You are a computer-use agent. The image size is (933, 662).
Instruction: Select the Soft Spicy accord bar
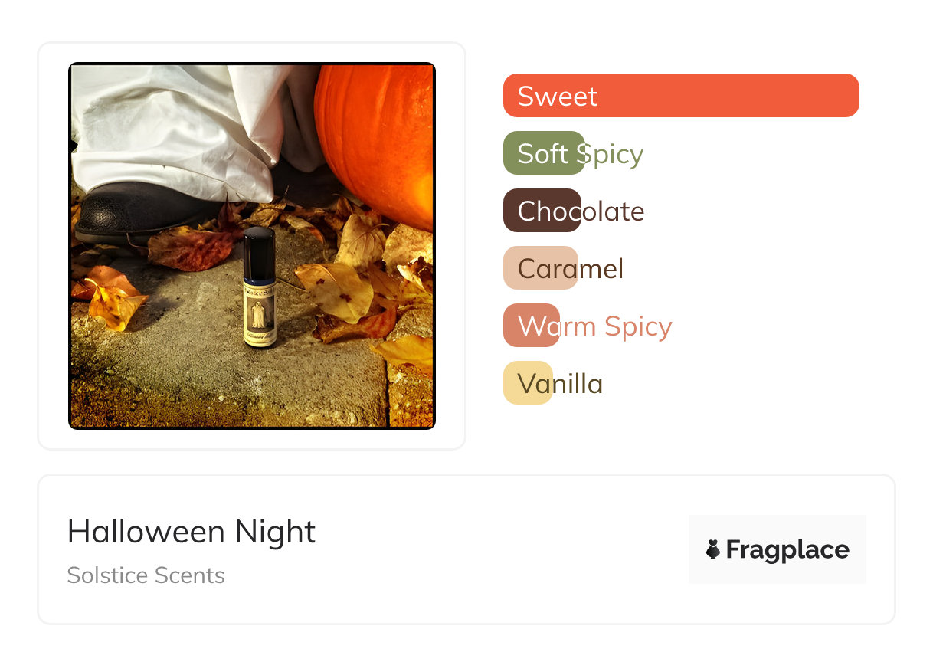tap(544, 153)
